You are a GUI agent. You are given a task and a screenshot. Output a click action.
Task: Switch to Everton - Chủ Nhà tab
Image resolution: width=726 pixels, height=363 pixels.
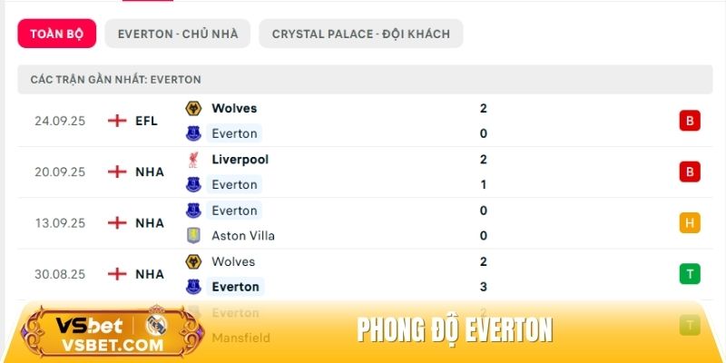tap(177, 34)
